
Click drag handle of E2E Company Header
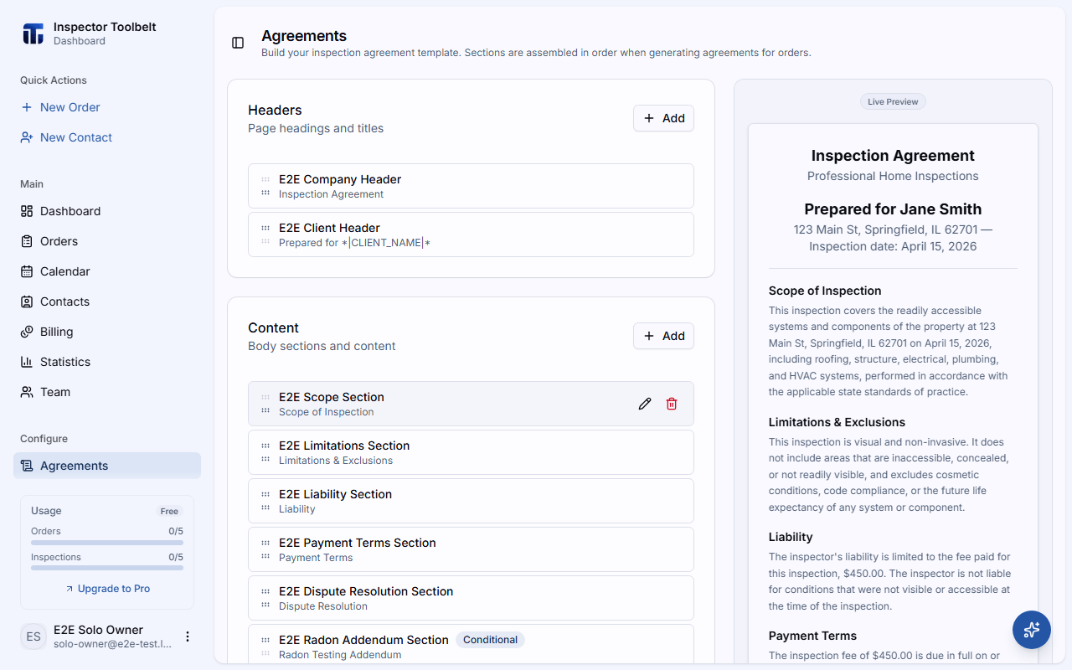tap(265, 186)
